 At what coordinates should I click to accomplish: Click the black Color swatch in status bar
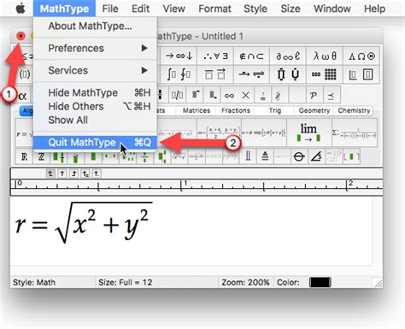pos(320,282)
